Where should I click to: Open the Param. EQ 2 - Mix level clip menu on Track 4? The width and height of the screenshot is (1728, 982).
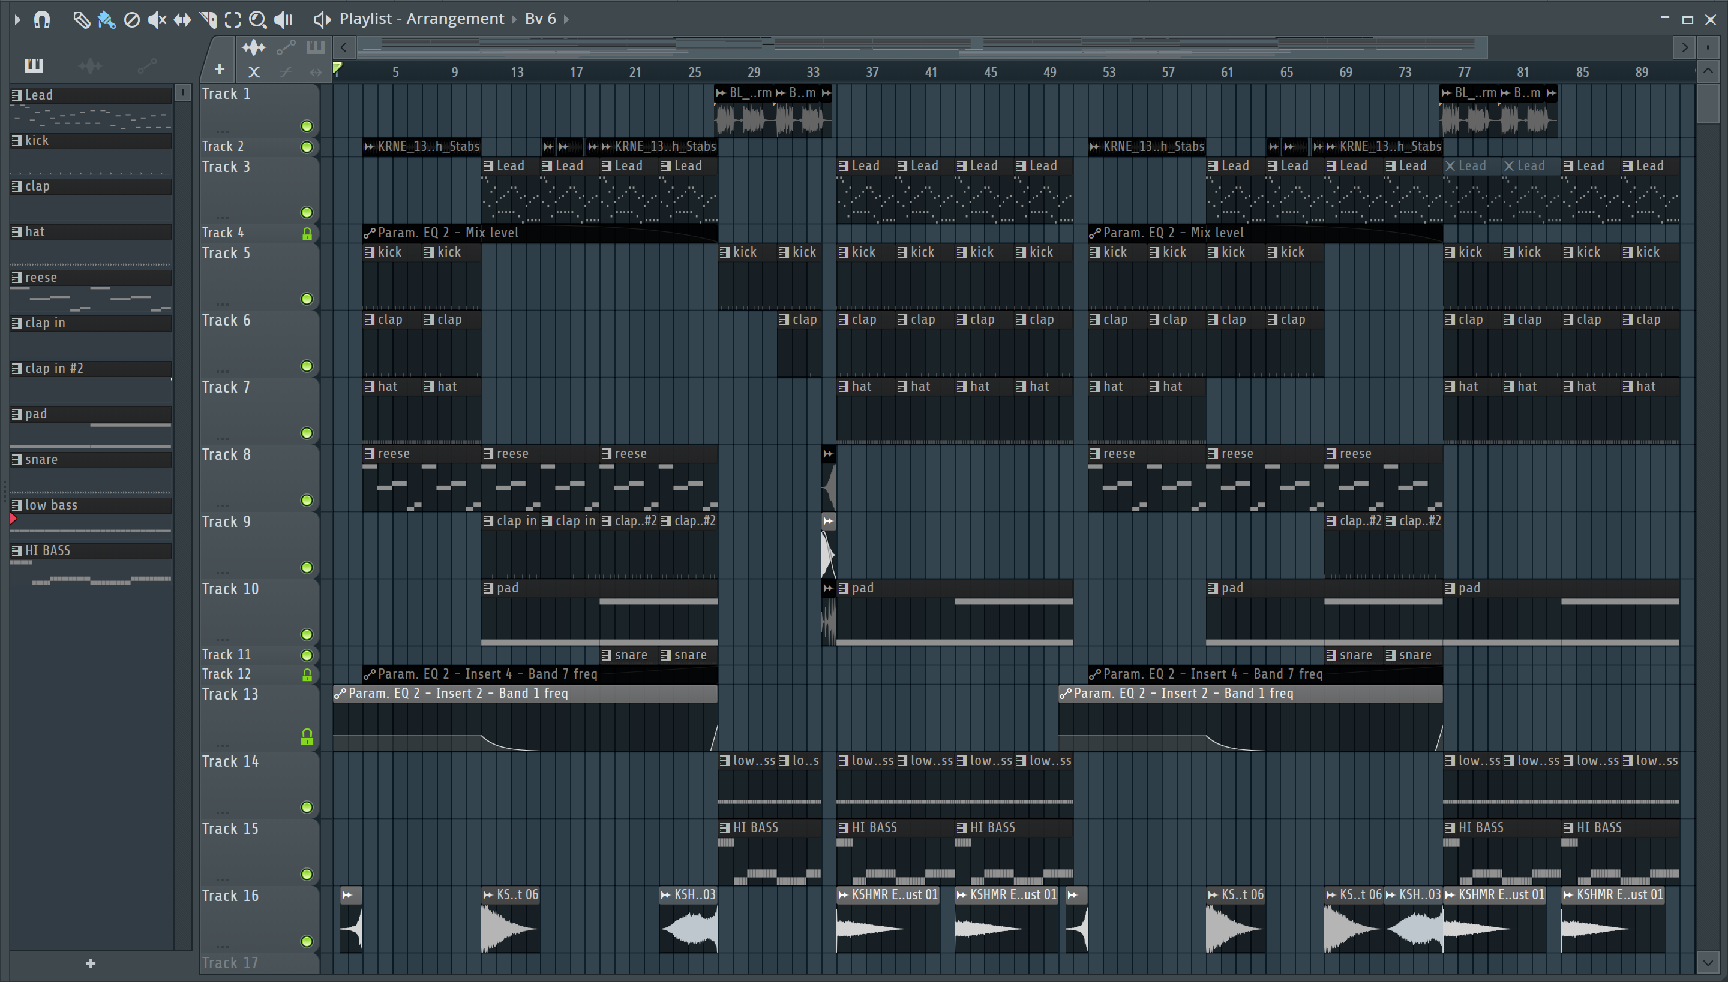click(369, 233)
